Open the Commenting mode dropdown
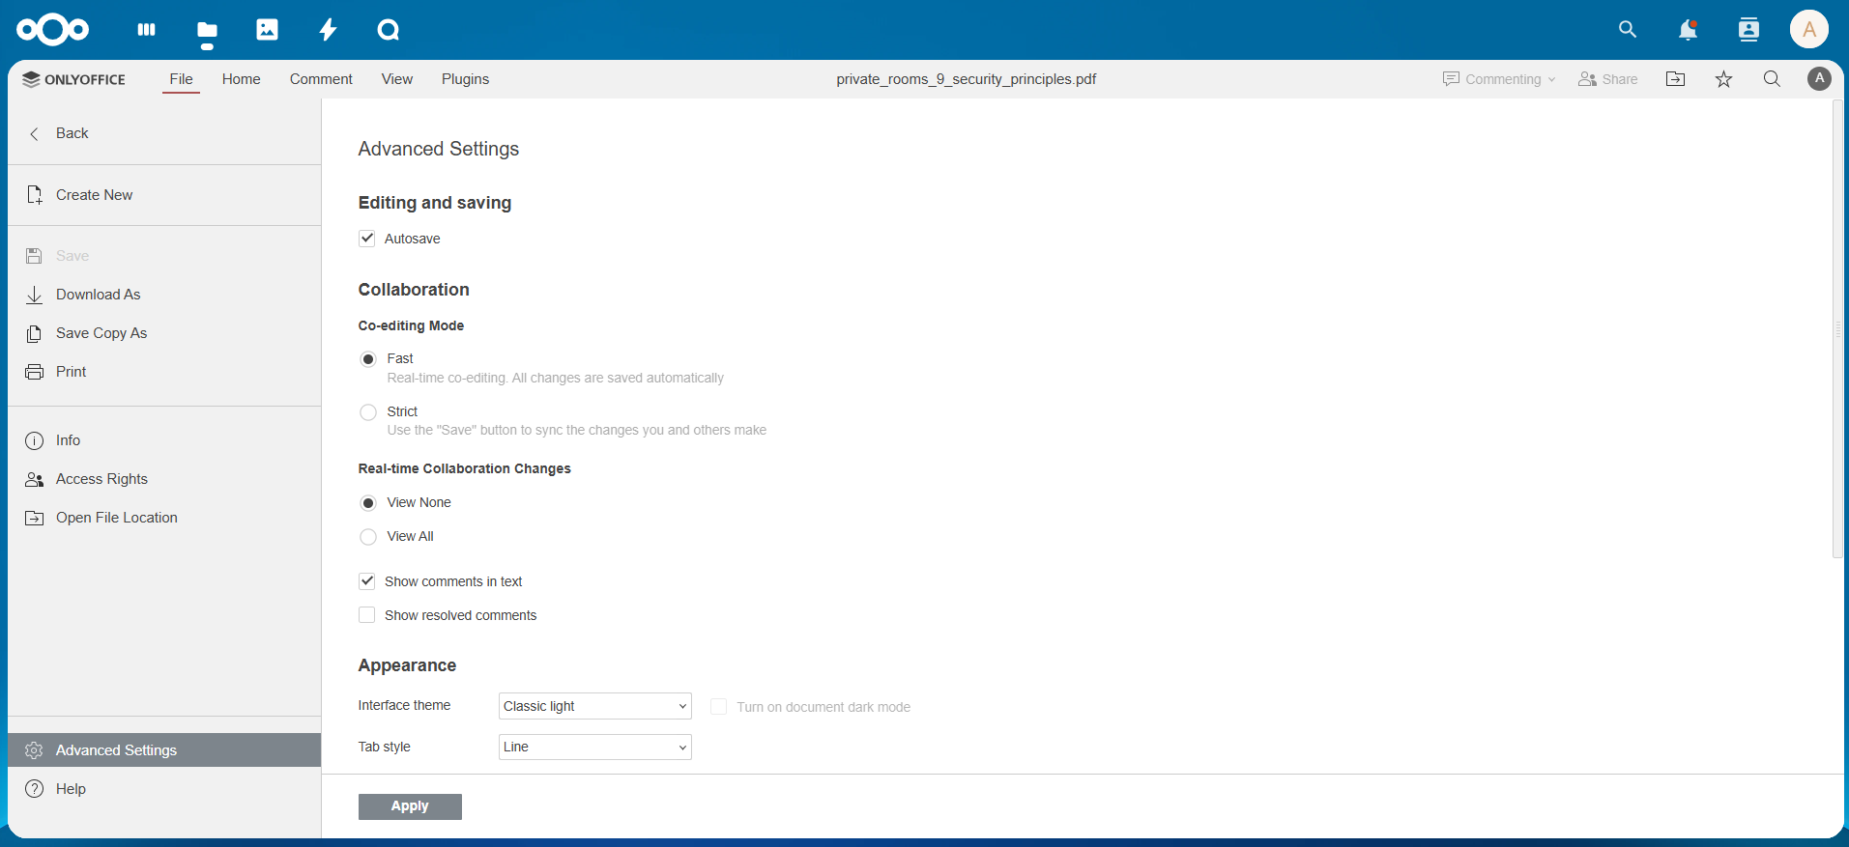The image size is (1849, 847). (1499, 79)
